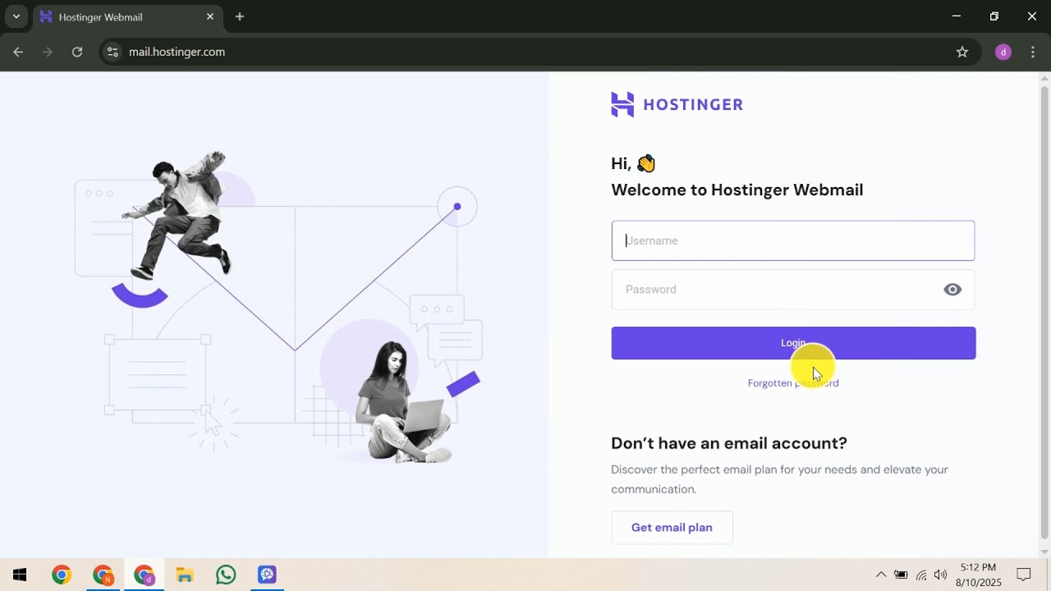This screenshot has height=591, width=1051.
Task: Click the Hostinger logo
Action: 677,104
